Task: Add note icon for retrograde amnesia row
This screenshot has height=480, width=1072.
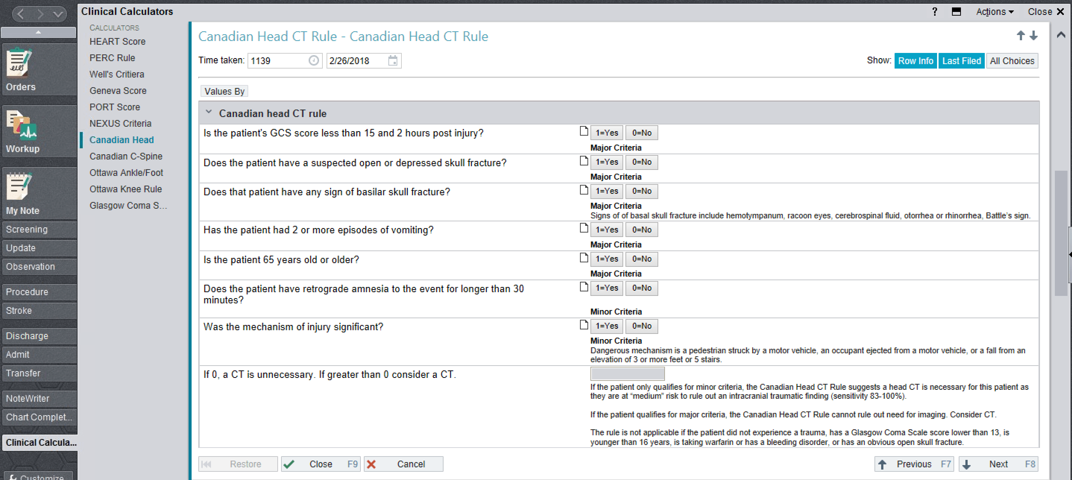Action: click(x=584, y=287)
